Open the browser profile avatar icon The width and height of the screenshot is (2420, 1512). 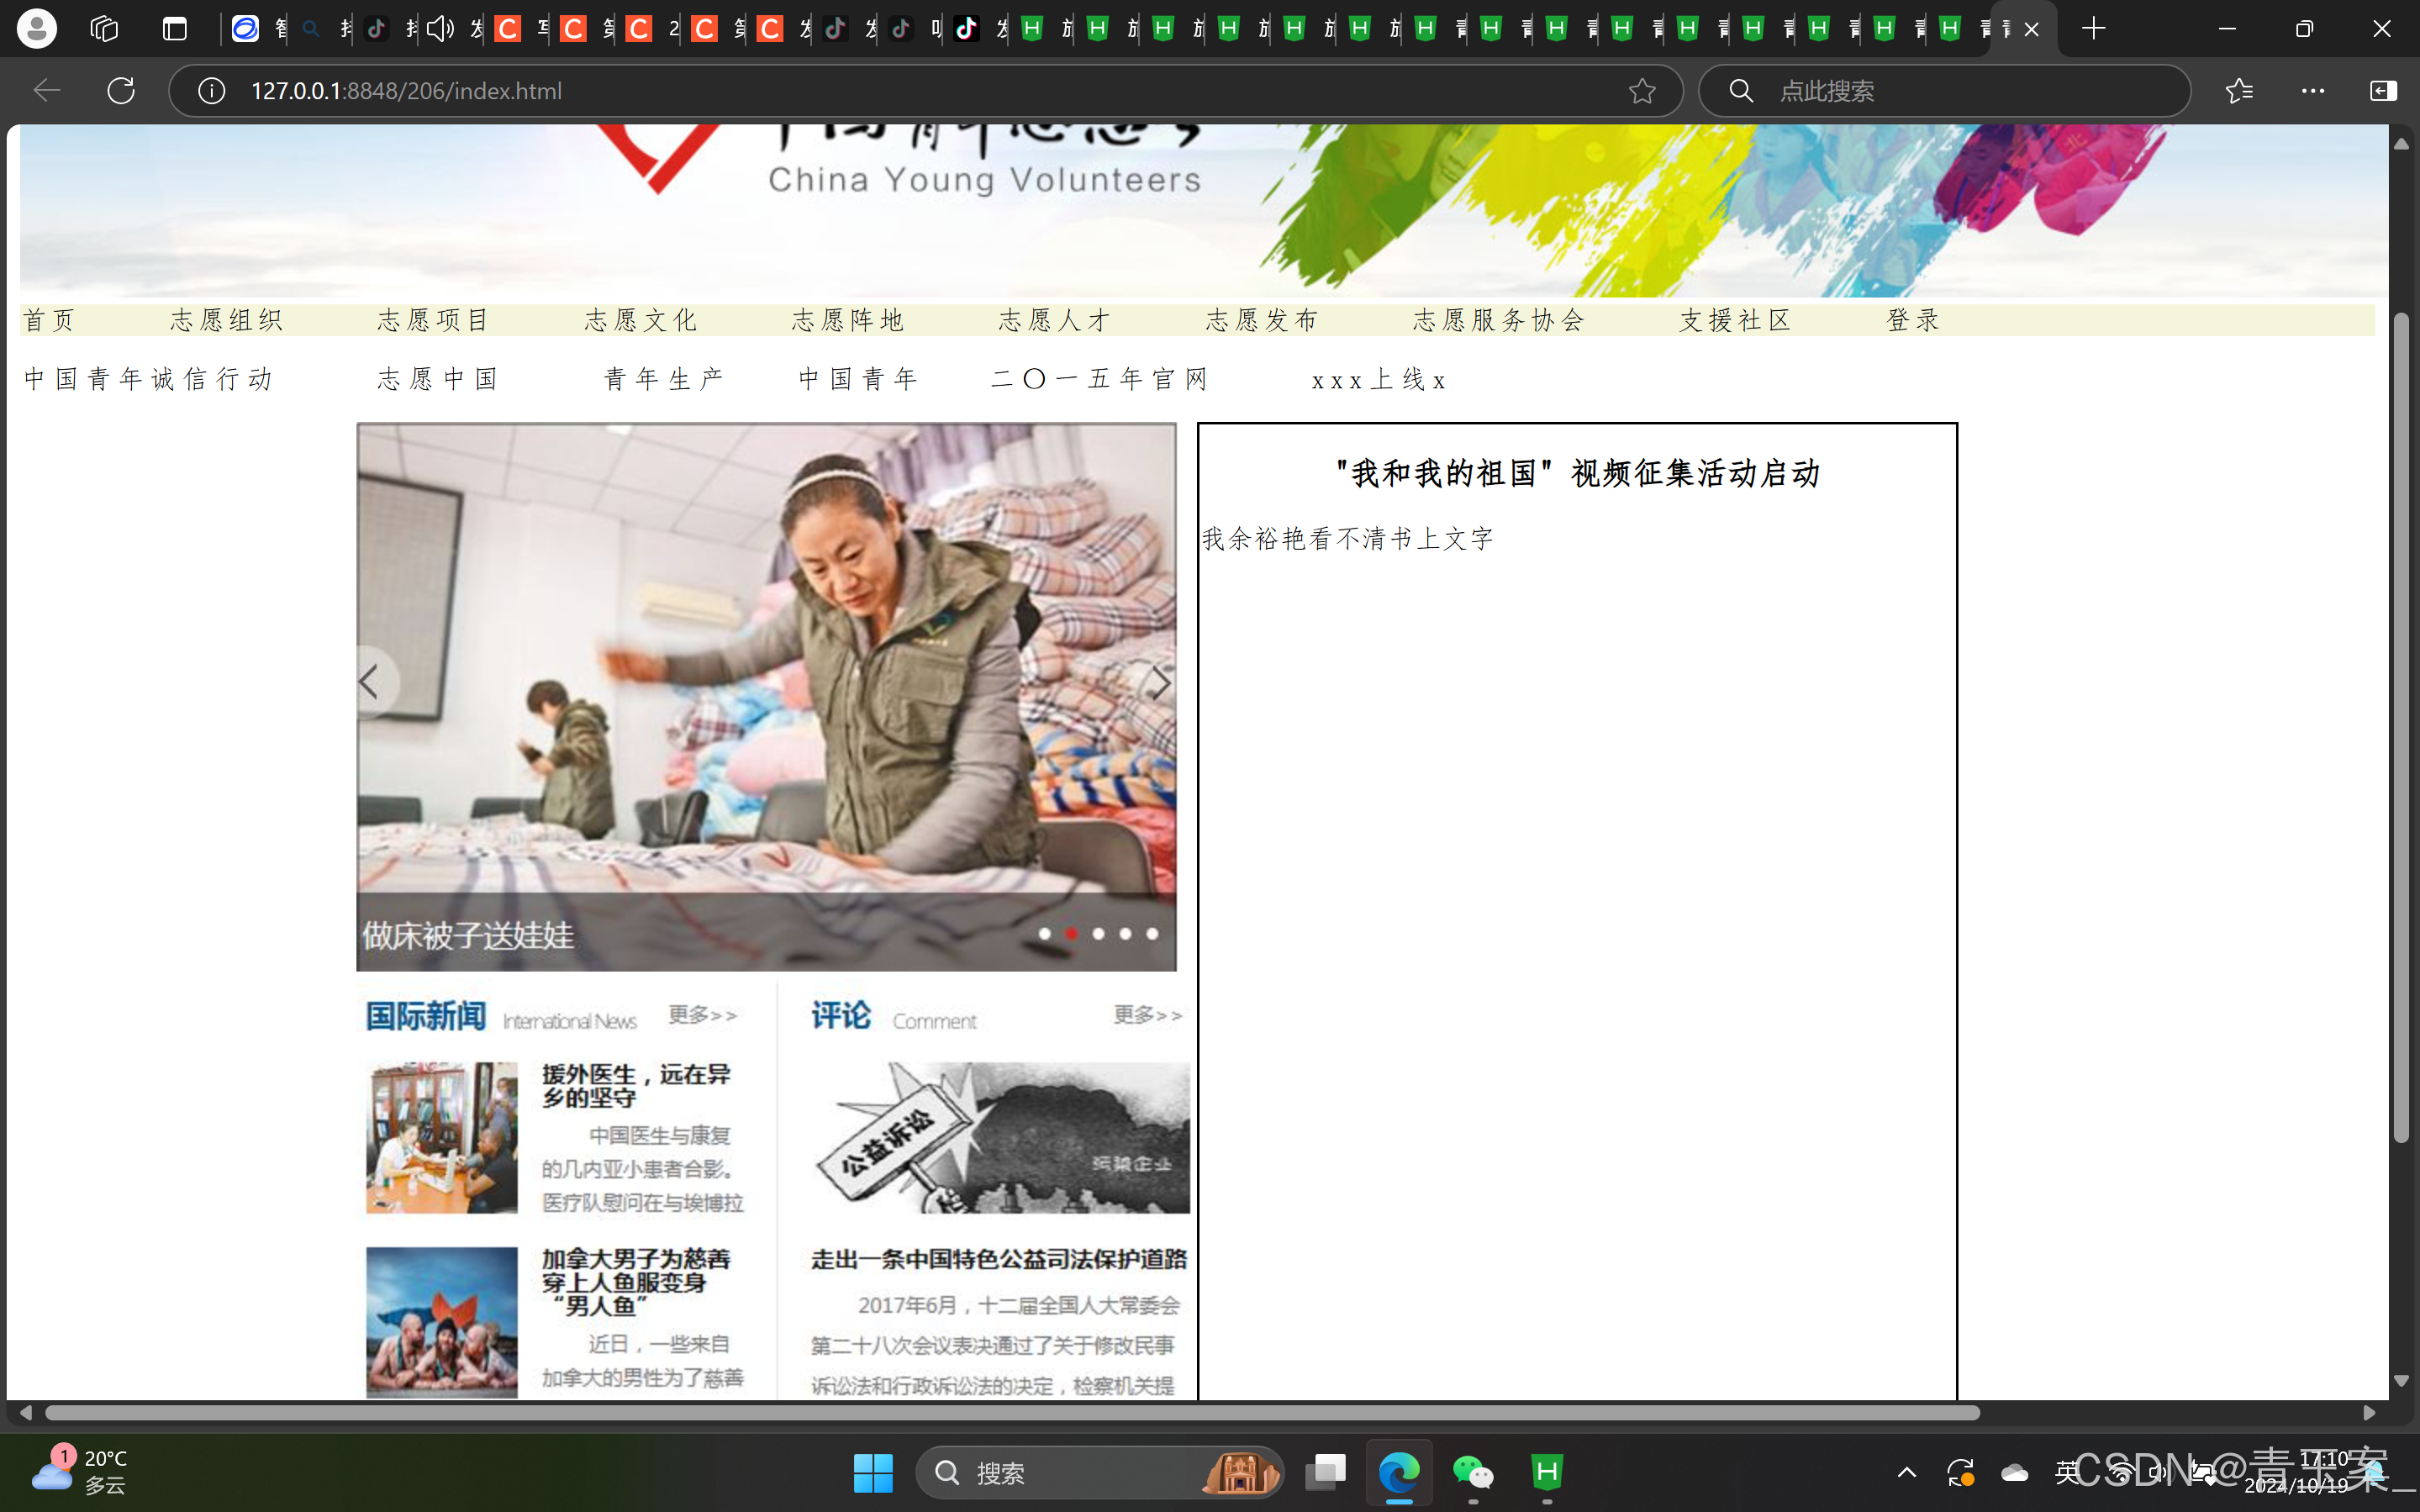coord(37,29)
